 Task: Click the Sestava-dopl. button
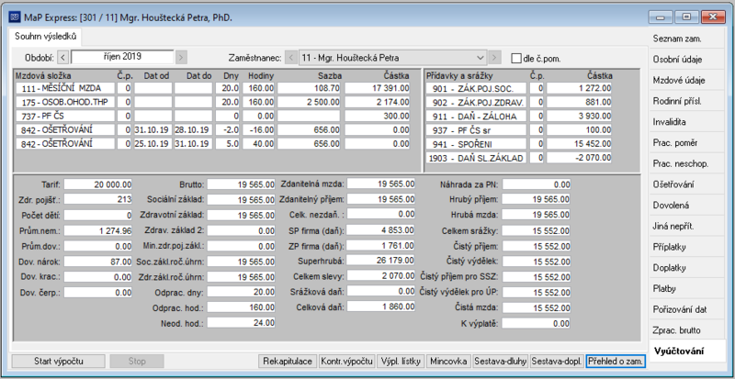[x=558, y=362]
